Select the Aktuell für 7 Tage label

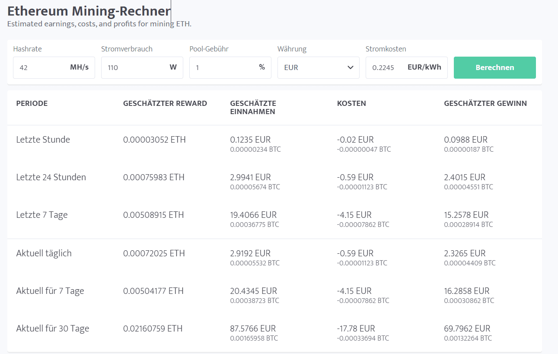click(50, 291)
